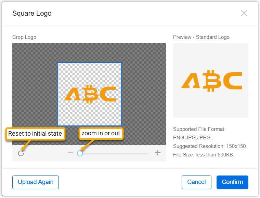Screen dimensions: 260x198
Task: Click the ABC logo inside the crop box
Action: point(90,94)
